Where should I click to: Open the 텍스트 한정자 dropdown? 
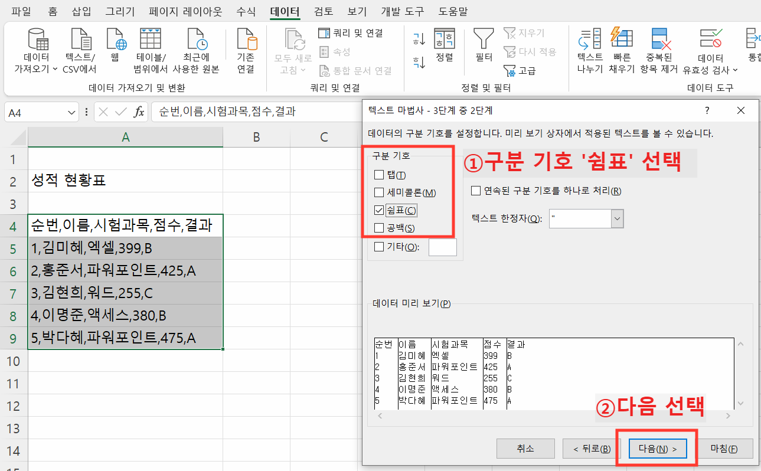tap(616, 218)
